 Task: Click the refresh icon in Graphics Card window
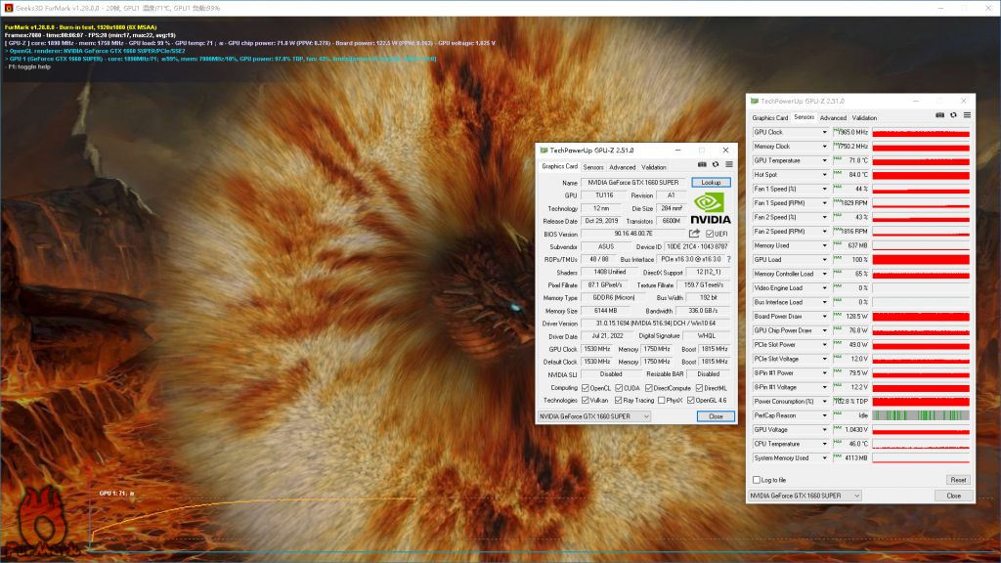point(715,165)
